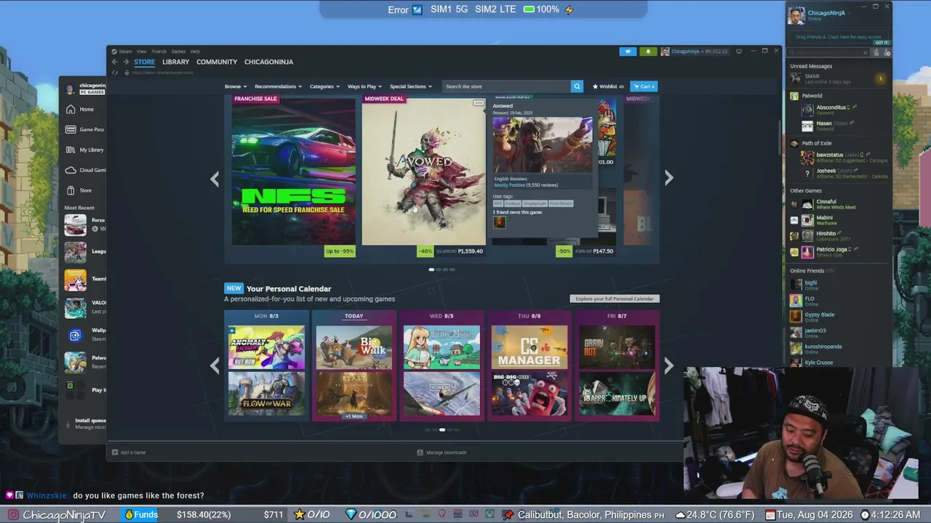Open the View menu
Screen dimensions: 931x523
142,52
